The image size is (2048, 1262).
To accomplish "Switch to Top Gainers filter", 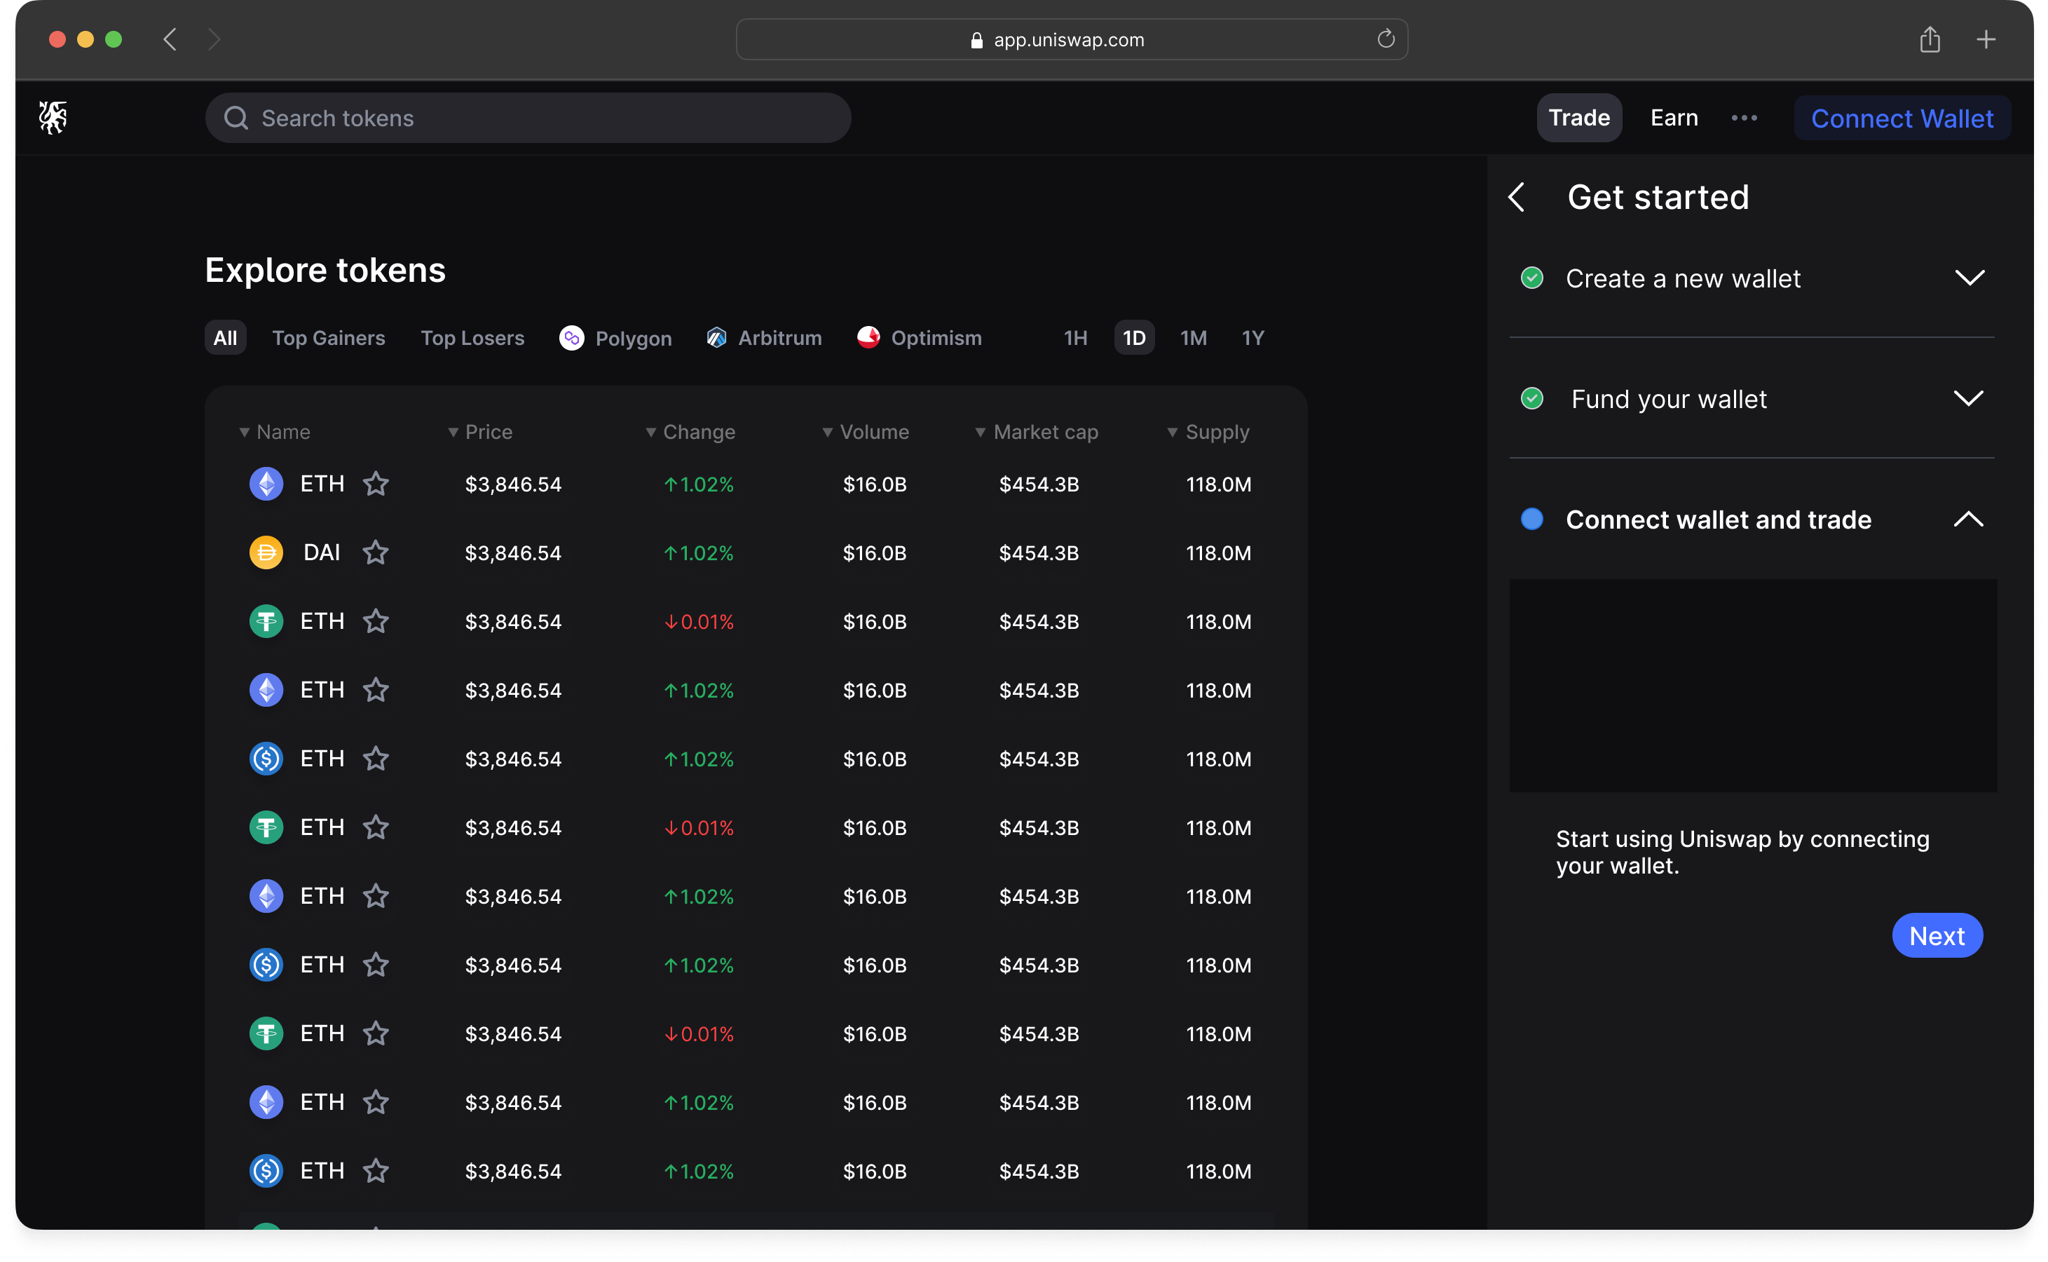I will click(x=329, y=337).
